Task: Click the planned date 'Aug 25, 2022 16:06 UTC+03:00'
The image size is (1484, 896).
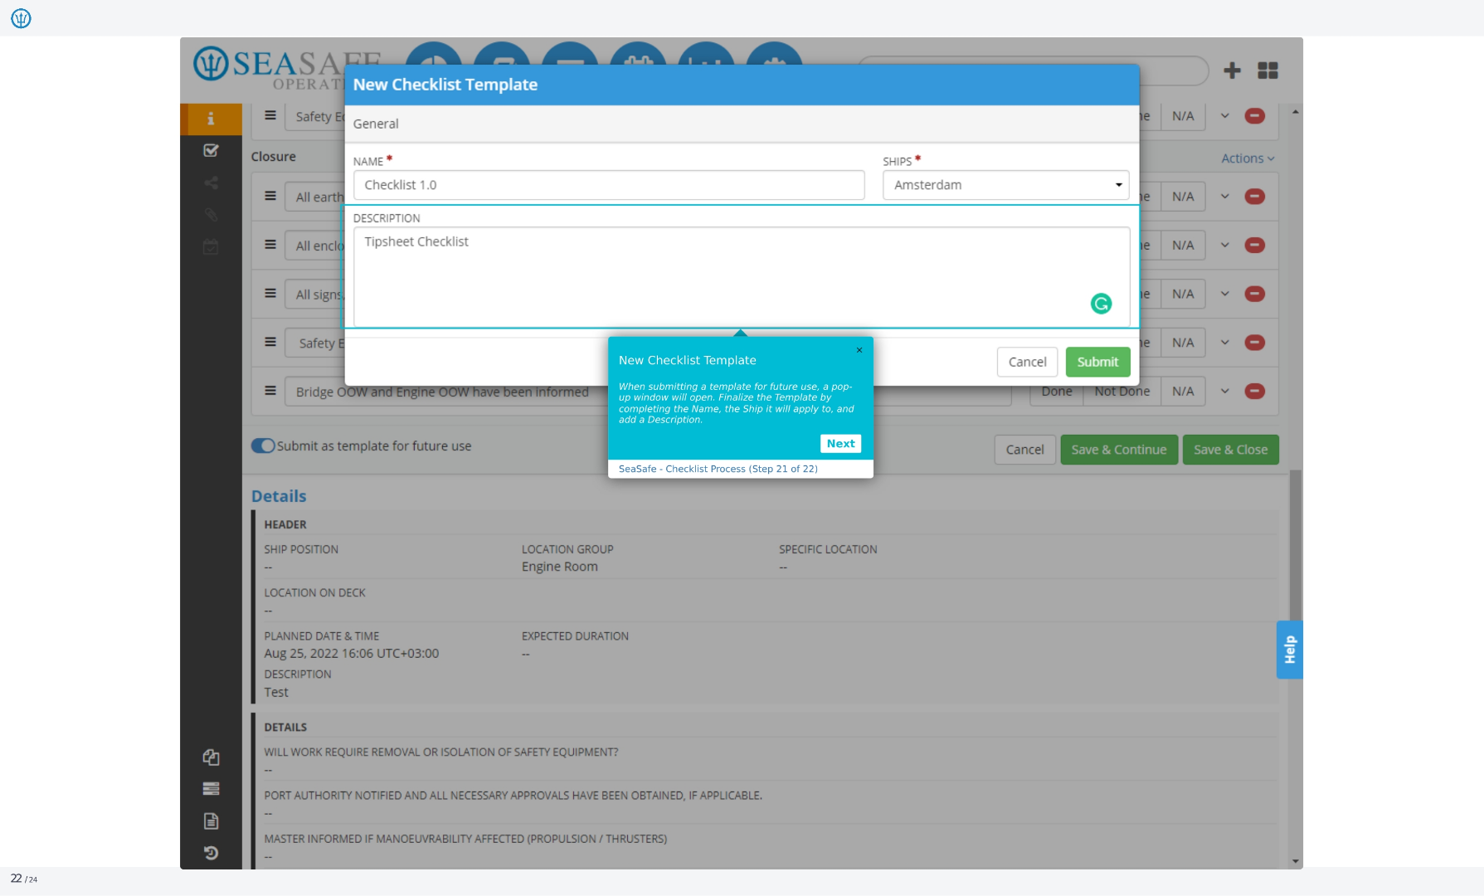Action: (351, 654)
